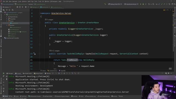Open the Help menu
The image size is (176, 99).
pyautogui.click(x=60, y=1)
